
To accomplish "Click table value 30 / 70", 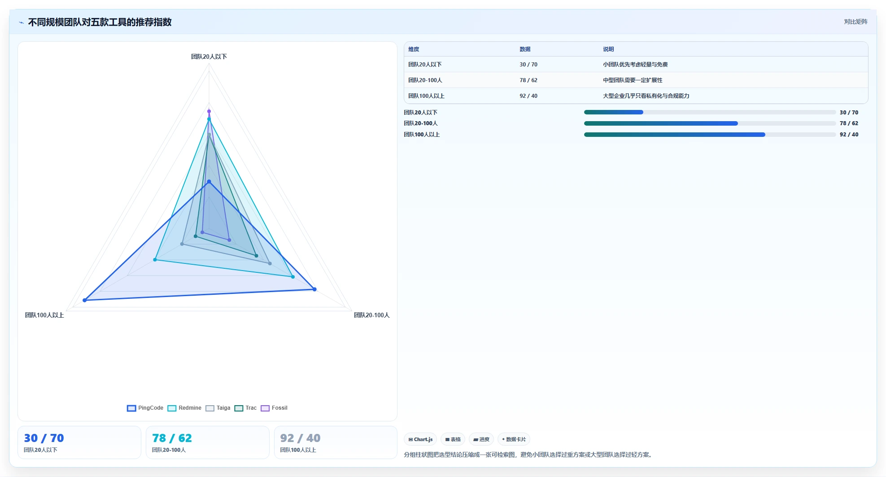I will pos(528,65).
